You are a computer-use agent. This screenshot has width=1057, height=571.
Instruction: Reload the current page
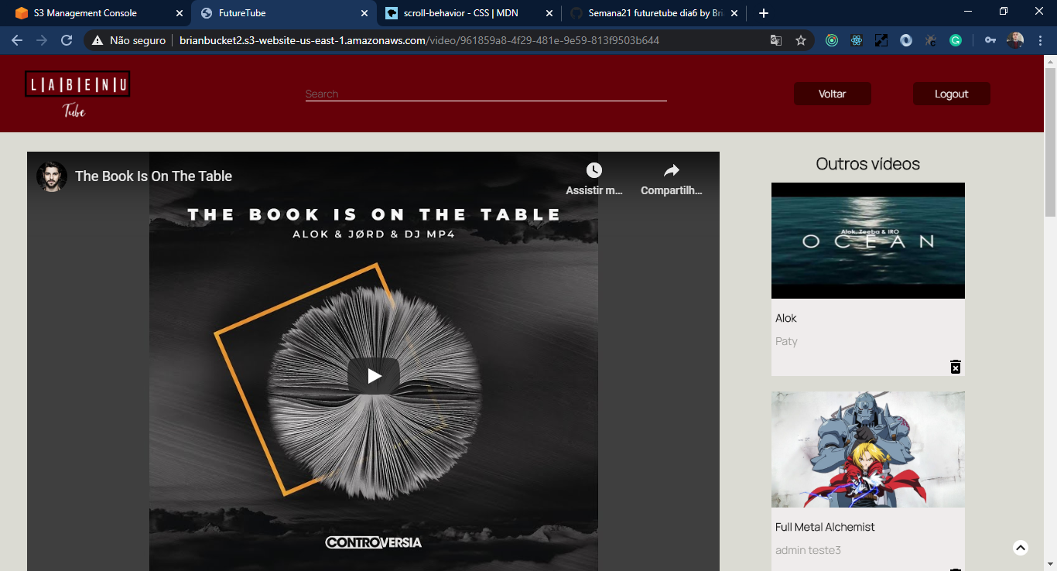67,40
